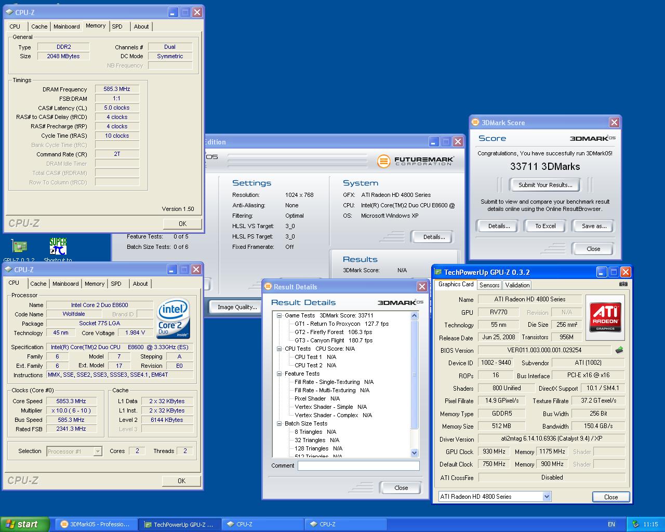Switch to TechPowerUp GPU-Z taskbar item
Viewport: 665px width, 532px height.
tap(179, 524)
